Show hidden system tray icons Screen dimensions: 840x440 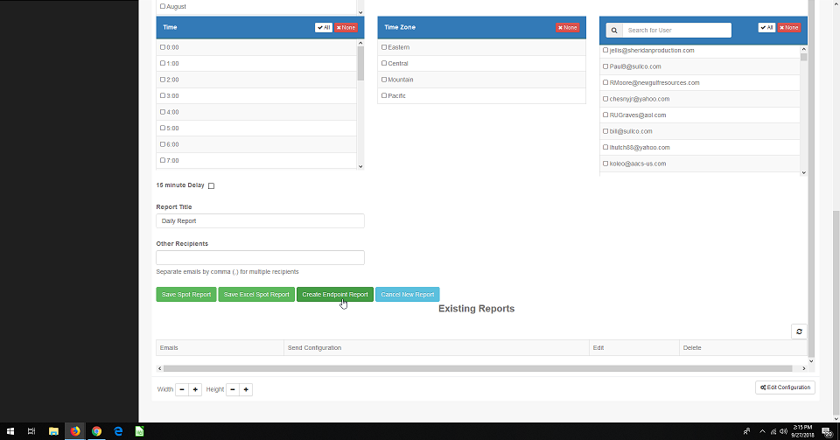(x=762, y=431)
